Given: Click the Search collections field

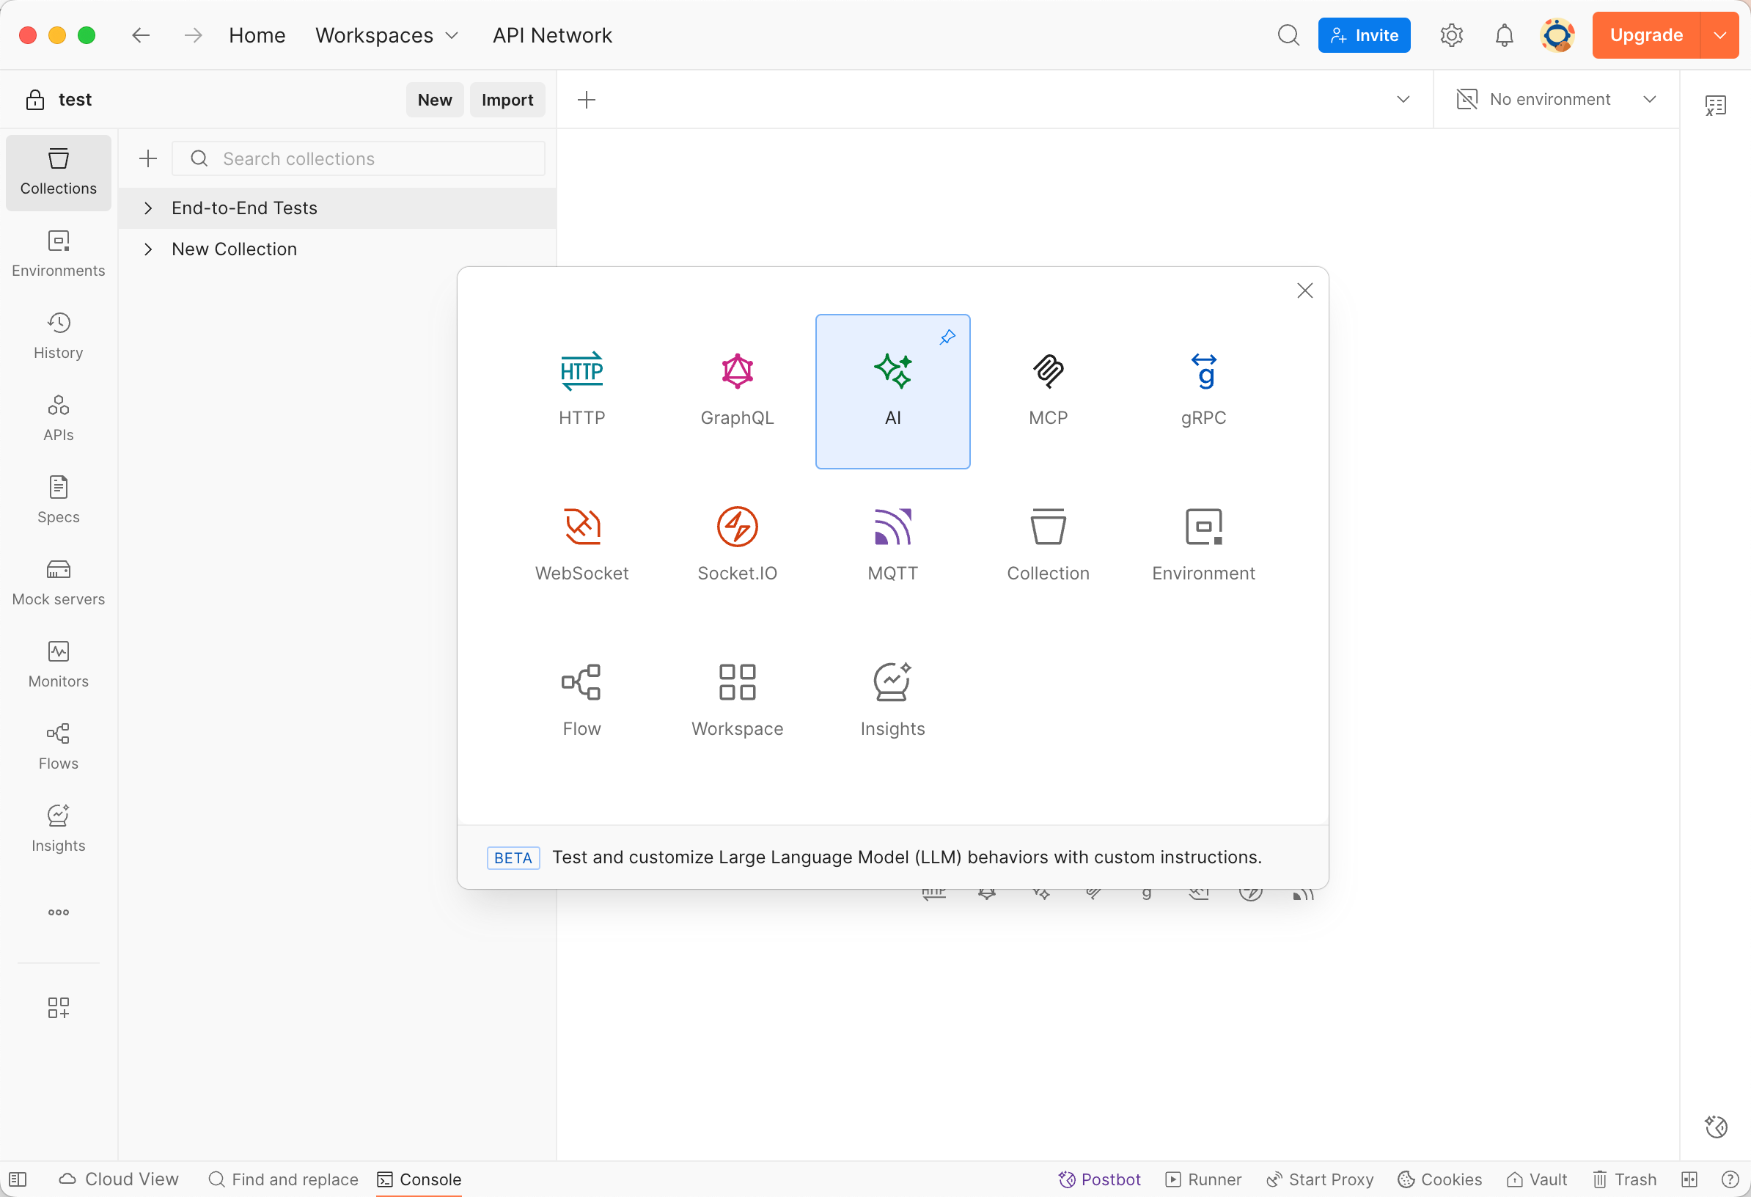Looking at the screenshot, I should (x=369, y=159).
